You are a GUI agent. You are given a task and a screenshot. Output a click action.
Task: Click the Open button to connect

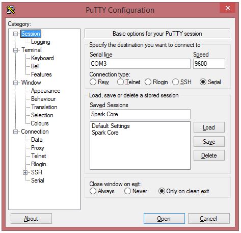164,219
